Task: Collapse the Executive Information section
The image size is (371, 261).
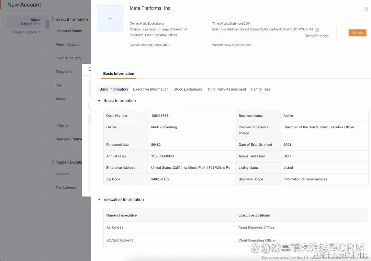Action: click(x=99, y=200)
